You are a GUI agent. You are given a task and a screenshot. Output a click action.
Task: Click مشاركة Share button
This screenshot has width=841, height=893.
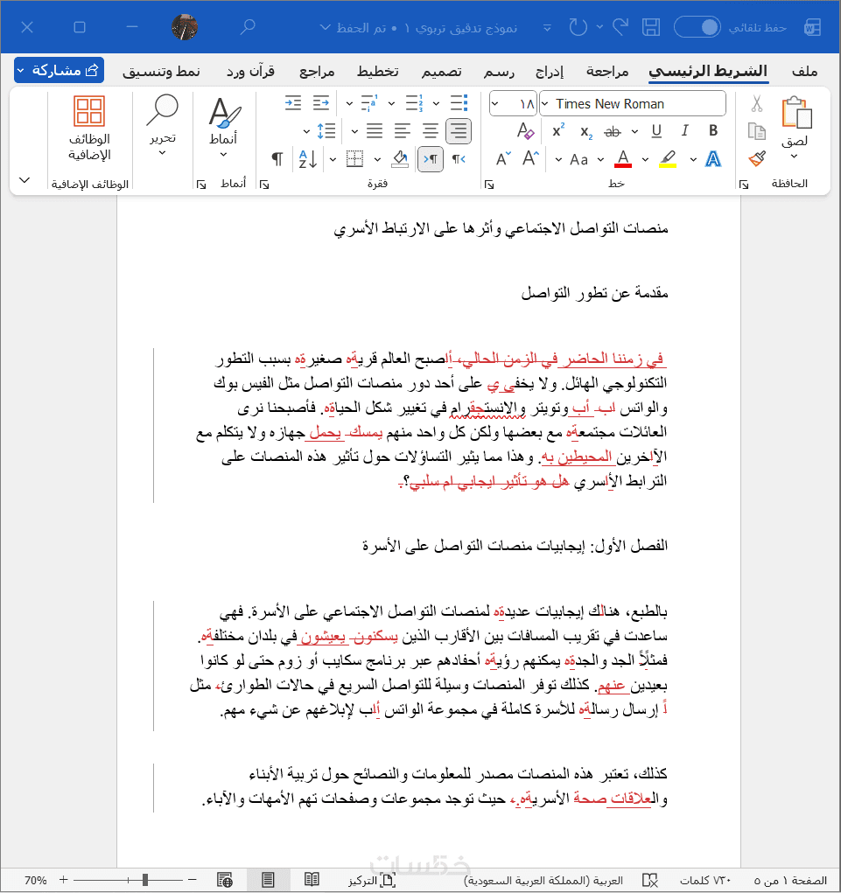tap(60, 70)
